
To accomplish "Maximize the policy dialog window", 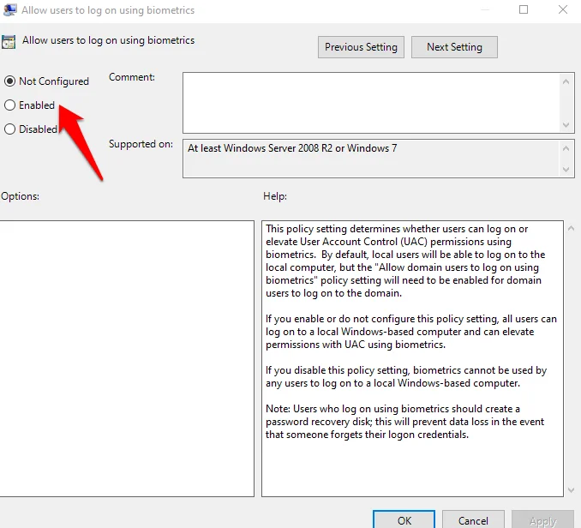I will [x=524, y=9].
